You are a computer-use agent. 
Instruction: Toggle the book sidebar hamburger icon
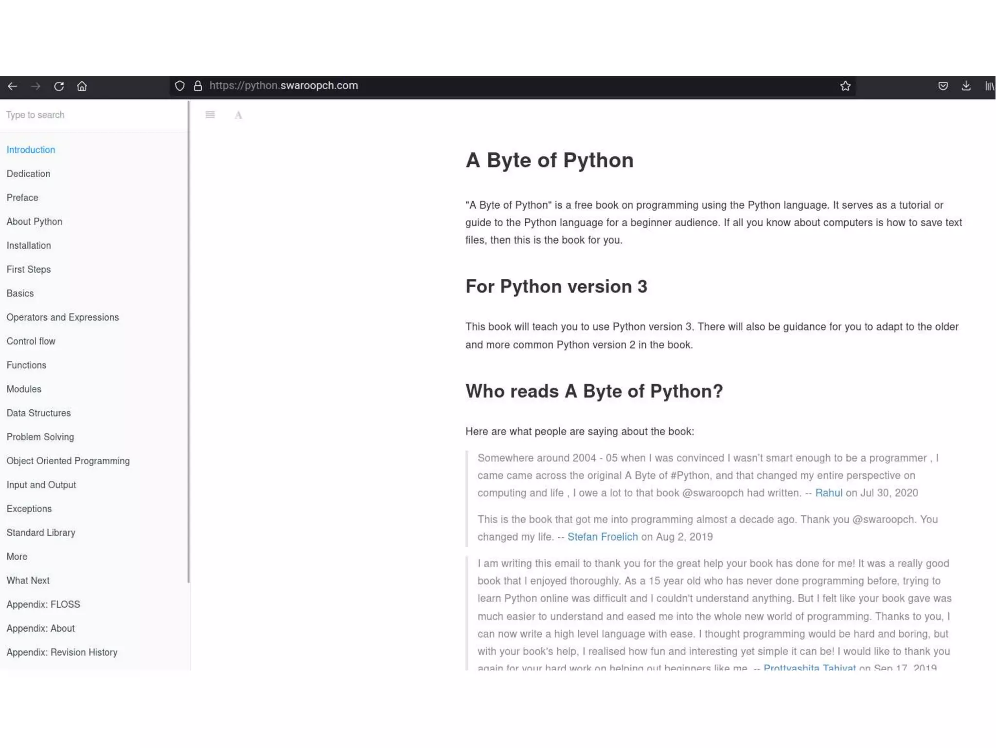210,115
